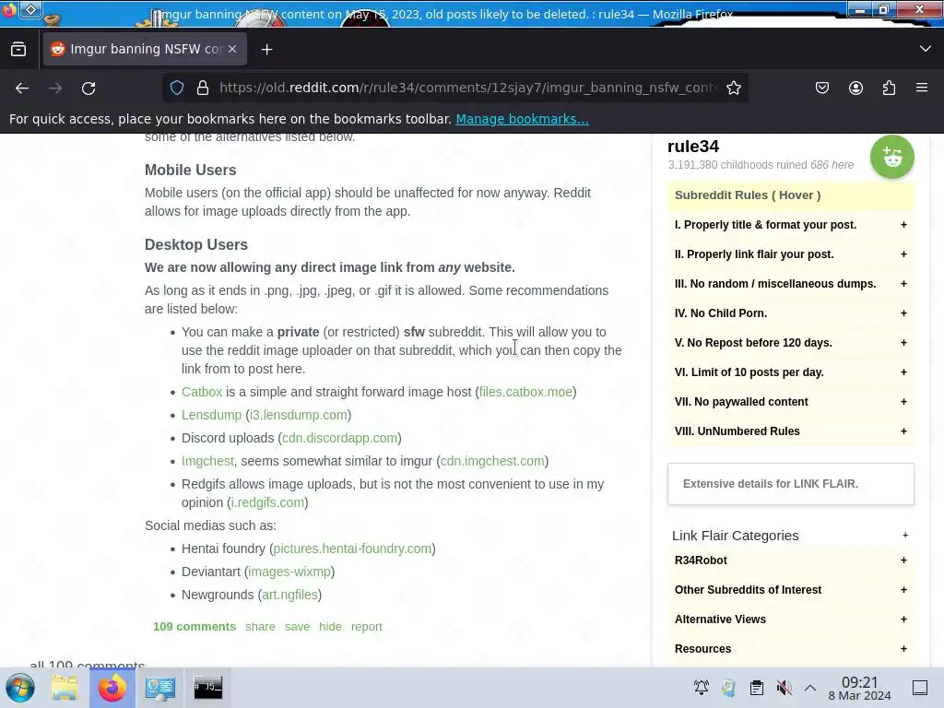Click the green subreddit snoo button

pyautogui.click(x=892, y=157)
